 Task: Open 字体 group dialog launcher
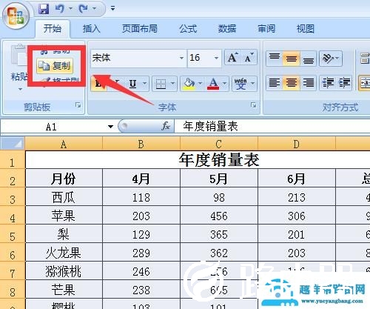tap(253, 105)
